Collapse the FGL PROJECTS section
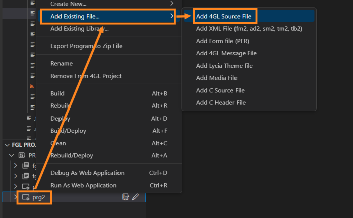Screen dimensions: 353x218 click(7, 145)
